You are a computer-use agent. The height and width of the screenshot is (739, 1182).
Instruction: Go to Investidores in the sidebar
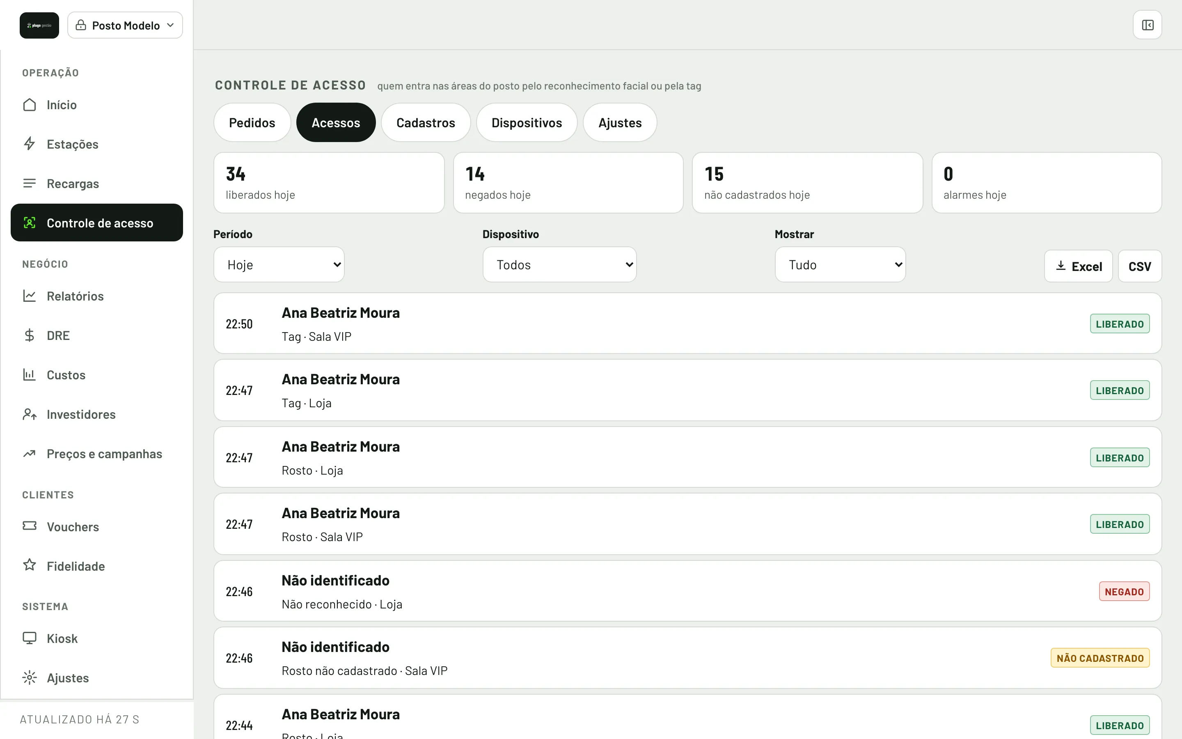tap(97, 415)
